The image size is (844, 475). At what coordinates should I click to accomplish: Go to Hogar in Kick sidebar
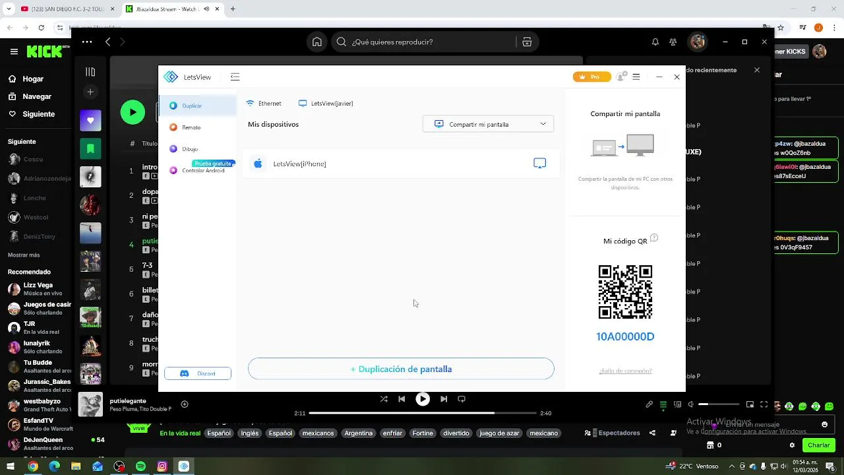point(26,79)
